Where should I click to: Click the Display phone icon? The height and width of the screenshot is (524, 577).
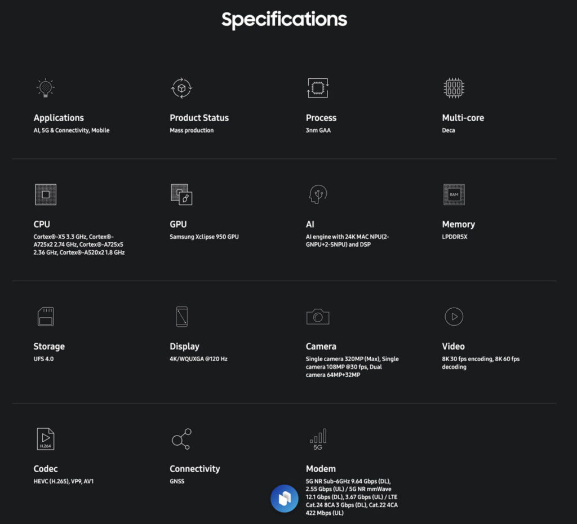pyautogui.click(x=182, y=317)
